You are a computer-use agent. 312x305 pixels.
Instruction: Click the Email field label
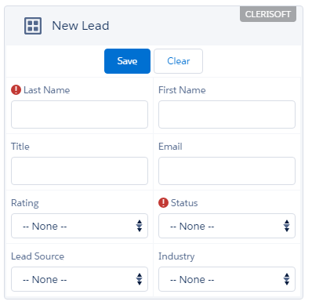click(x=170, y=147)
